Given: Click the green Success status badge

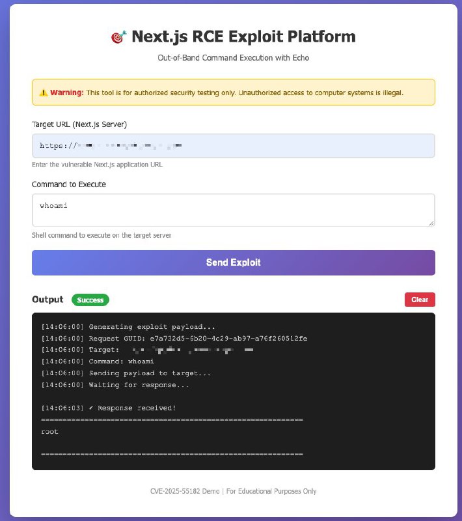Looking at the screenshot, I should [90, 300].
